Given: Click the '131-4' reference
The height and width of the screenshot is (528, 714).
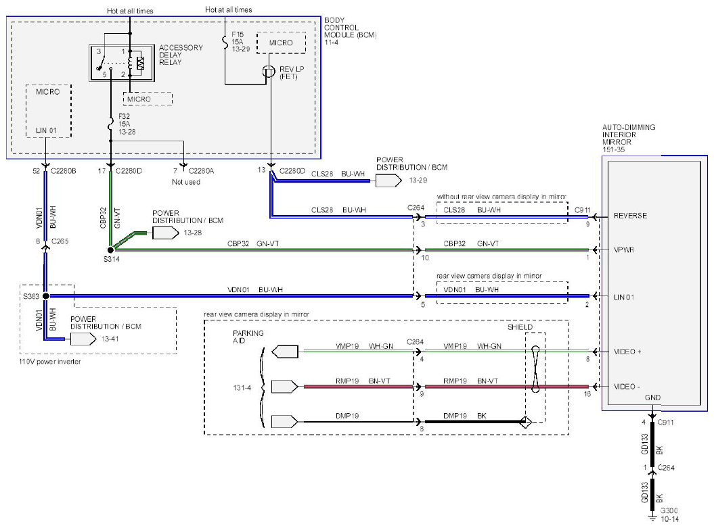Looking at the screenshot, I should click(x=242, y=388).
